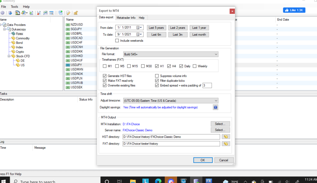Toggle Generate HST files checkbox
Screen dimensions: 317x183
click(105, 76)
